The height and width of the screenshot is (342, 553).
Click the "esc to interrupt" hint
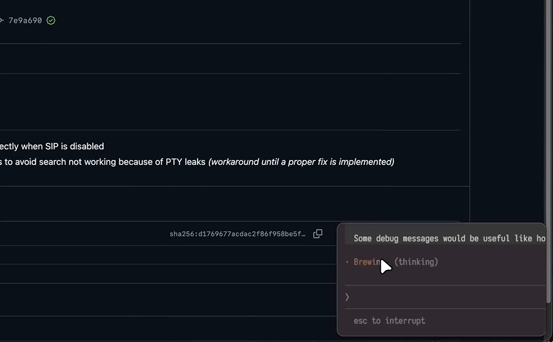tap(389, 321)
